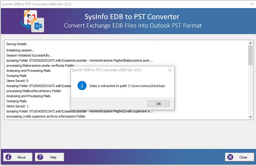This screenshot has height=166, width=256.
Task: Select the "Initializing session.." log line
Action: [20, 50]
